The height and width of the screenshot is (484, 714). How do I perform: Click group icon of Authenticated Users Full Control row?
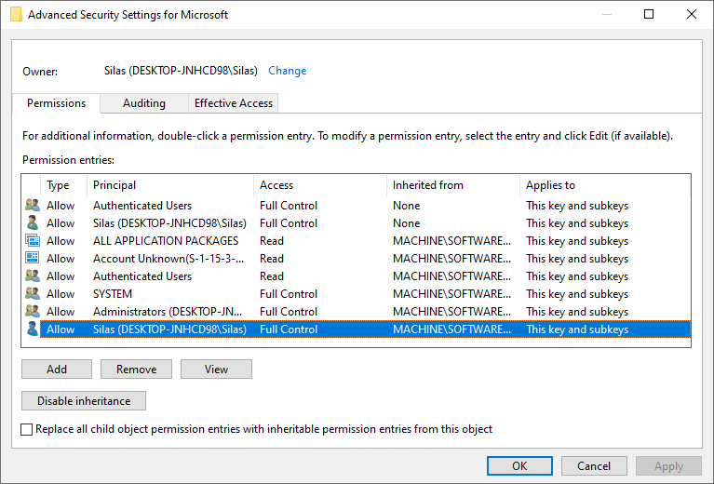[33, 206]
